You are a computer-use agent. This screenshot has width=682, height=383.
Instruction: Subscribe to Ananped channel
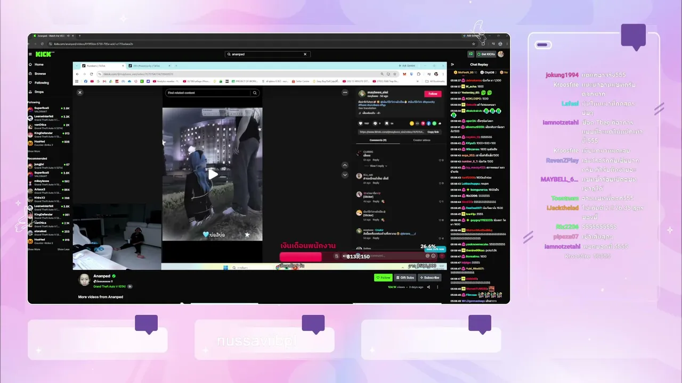[x=429, y=278]
